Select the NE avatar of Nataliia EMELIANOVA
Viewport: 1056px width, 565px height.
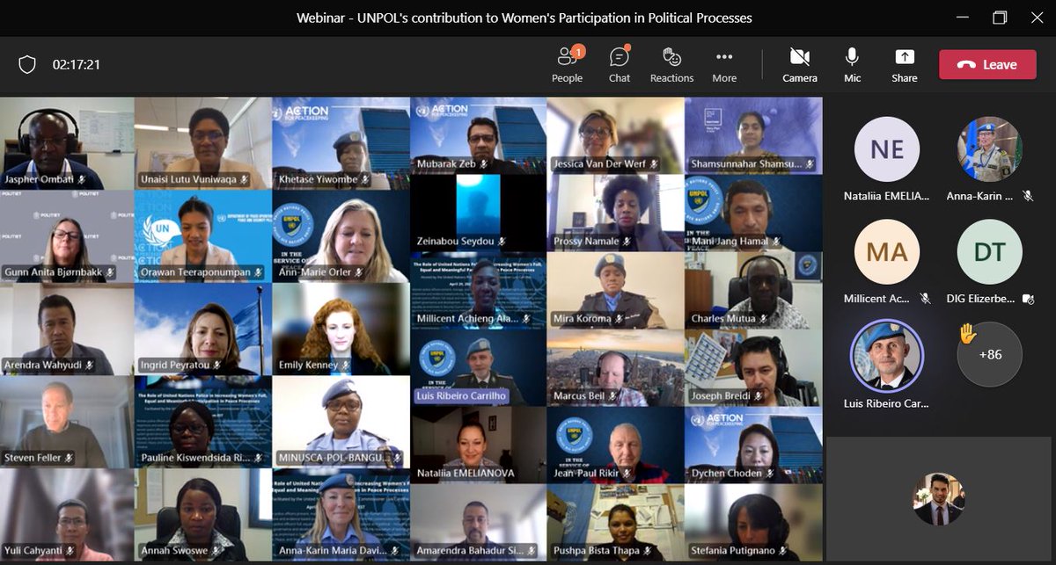887,149
